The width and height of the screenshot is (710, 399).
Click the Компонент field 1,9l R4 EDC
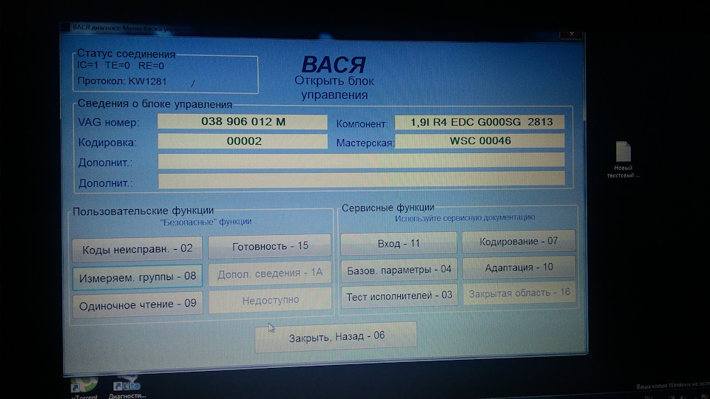(x=479, y=122)
